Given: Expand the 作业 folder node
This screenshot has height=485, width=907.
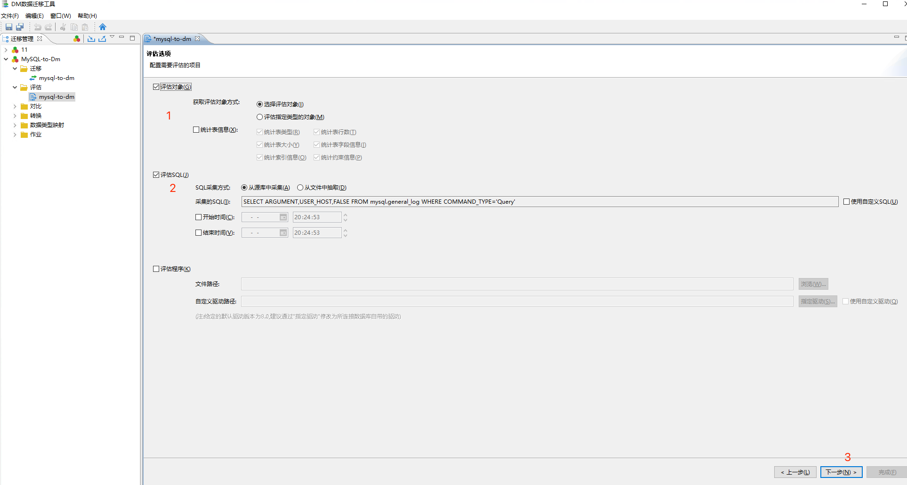Looking at the screenshot, I should click(x=15, y=134).
